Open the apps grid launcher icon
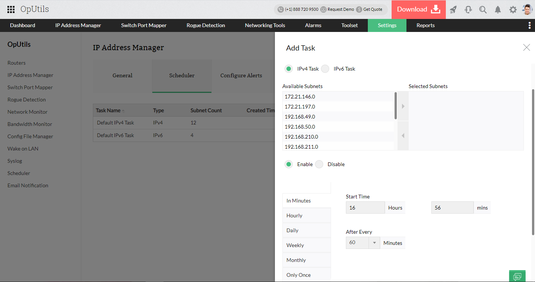 click(11, 9)
